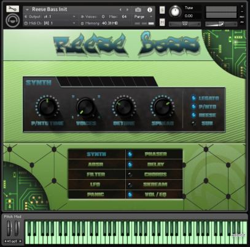
Task: Enable the CHORUS power LED
Action: point(130,174)
